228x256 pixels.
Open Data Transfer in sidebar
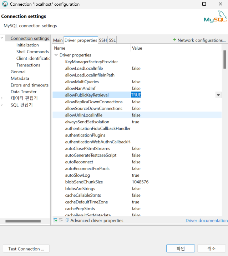coord(24,92)
